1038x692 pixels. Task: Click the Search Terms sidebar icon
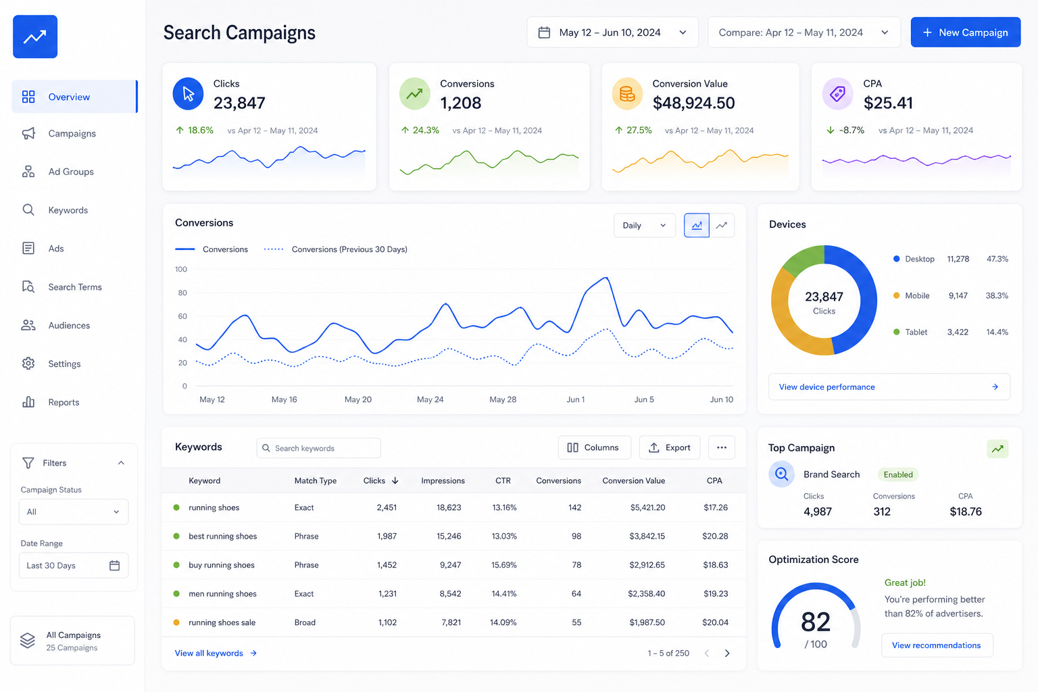[28, 287]
